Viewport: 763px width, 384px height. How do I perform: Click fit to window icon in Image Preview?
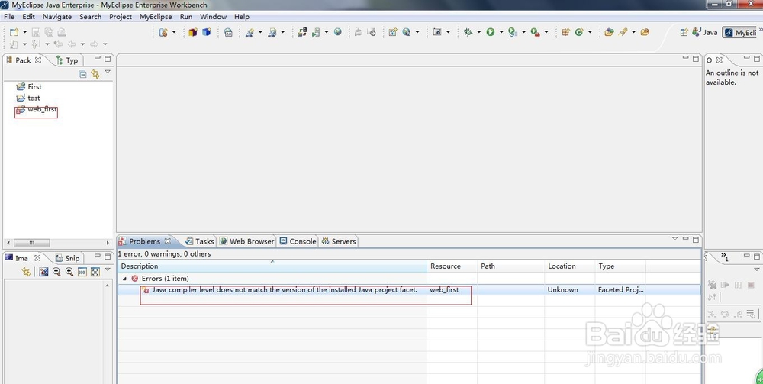95,272
